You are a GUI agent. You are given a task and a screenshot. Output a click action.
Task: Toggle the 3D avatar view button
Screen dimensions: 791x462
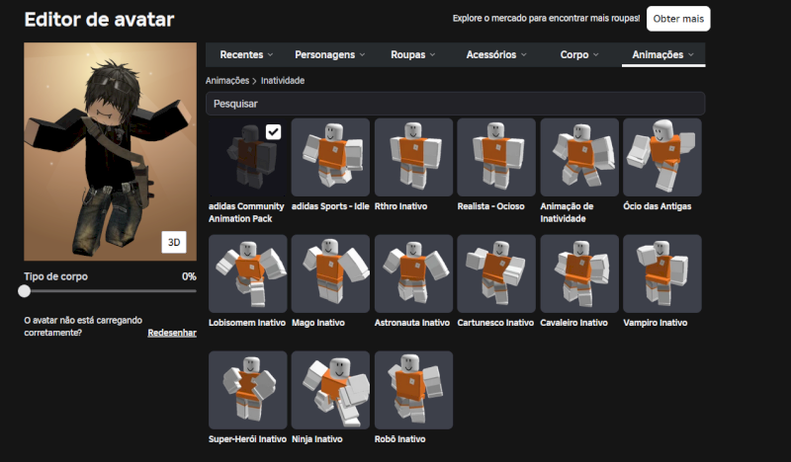[174, 242]
